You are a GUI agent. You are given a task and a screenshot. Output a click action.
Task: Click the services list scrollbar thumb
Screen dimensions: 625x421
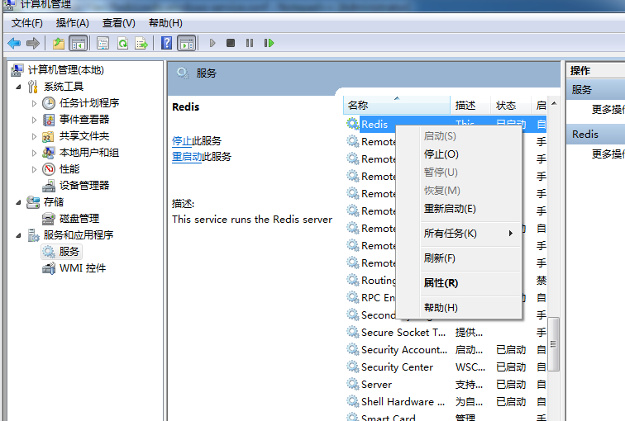pyautogui.click(x=553, y=344)
